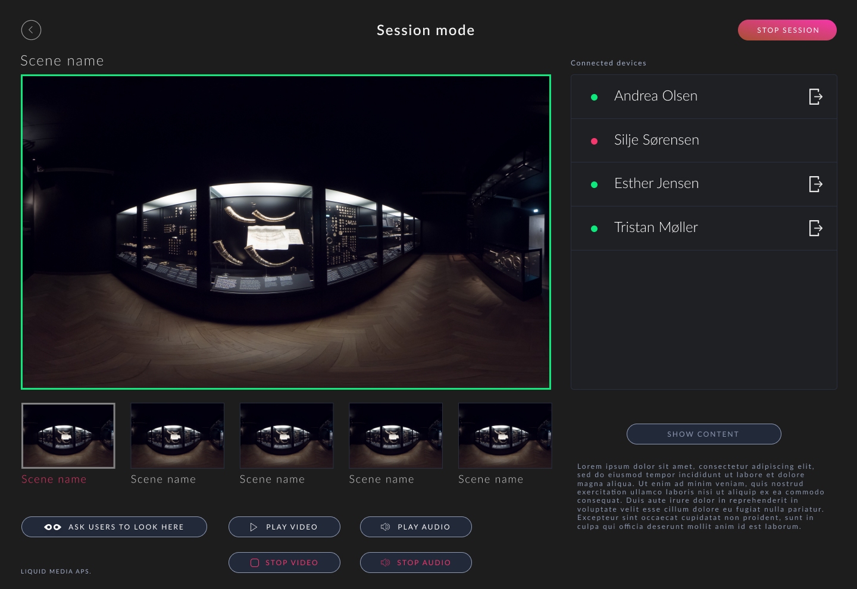Start playback with Play Video
The image size is (857, 589).
click(284, 527)
